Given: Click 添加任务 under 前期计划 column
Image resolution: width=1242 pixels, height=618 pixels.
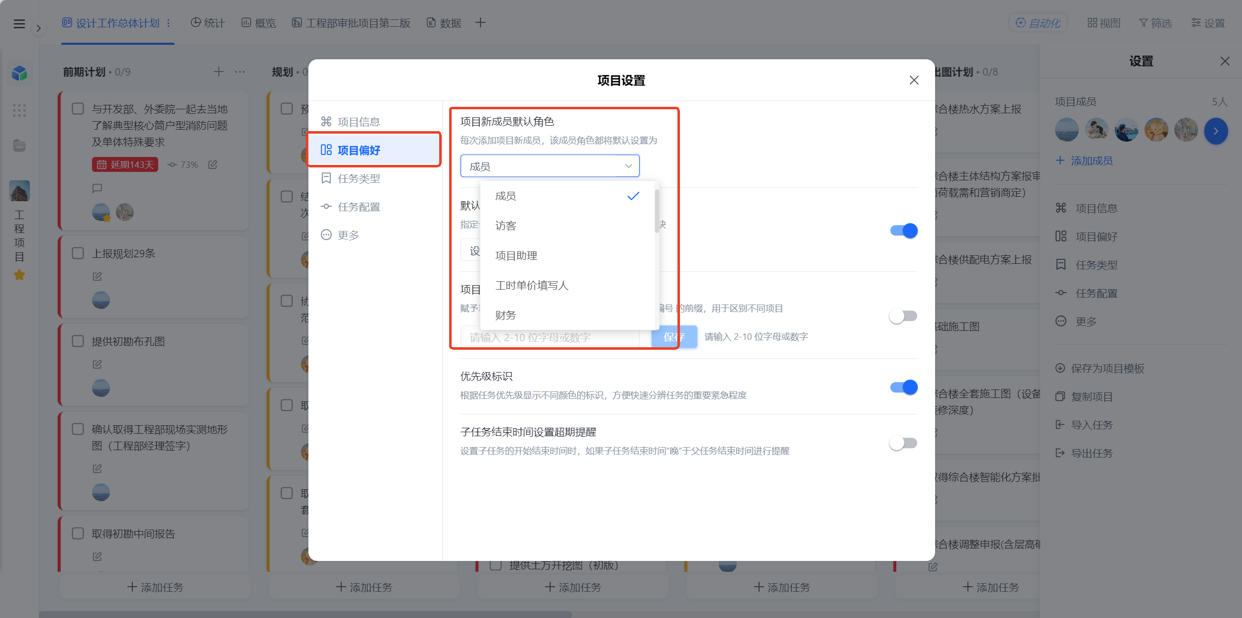Looking at the screenshot, I should click(x=155, y=587).
